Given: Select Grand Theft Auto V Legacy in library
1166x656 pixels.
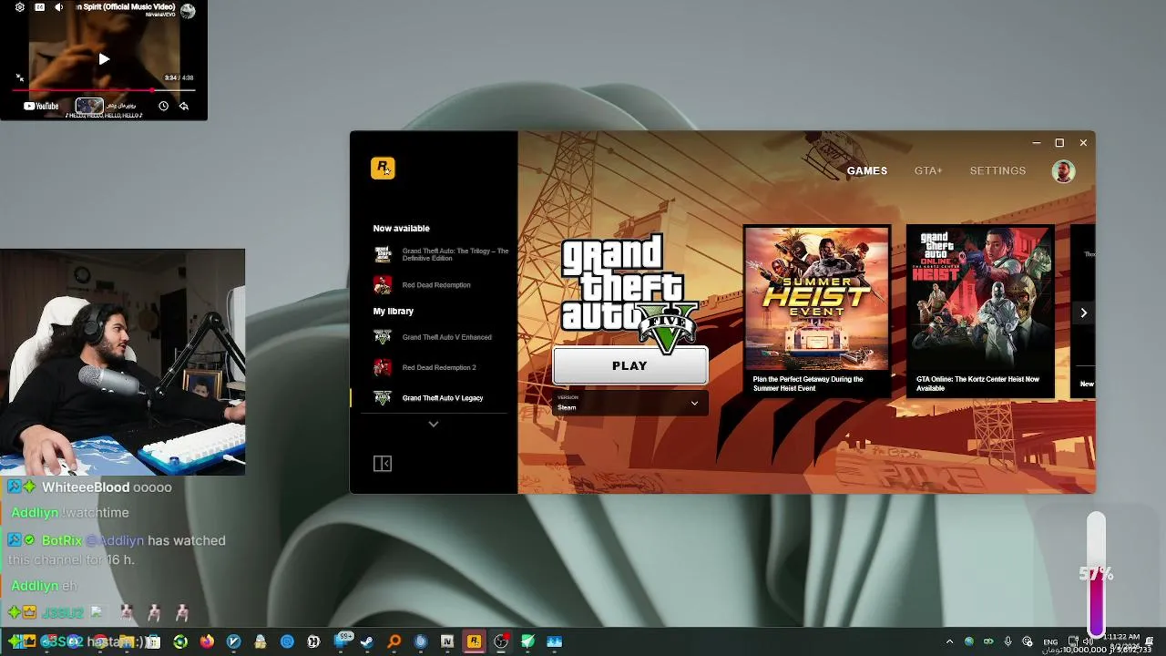Looking at the screenshot, I should (x=429, y=398).
